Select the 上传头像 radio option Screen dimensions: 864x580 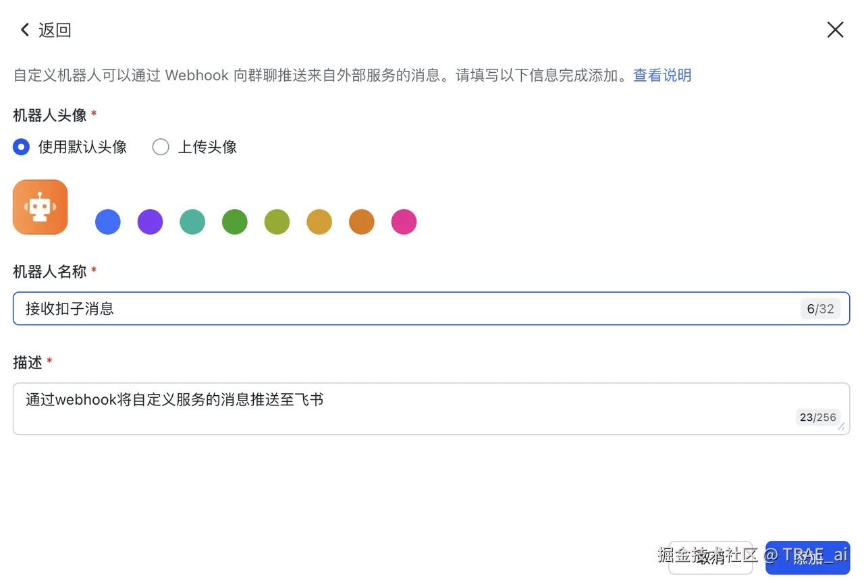161,147
